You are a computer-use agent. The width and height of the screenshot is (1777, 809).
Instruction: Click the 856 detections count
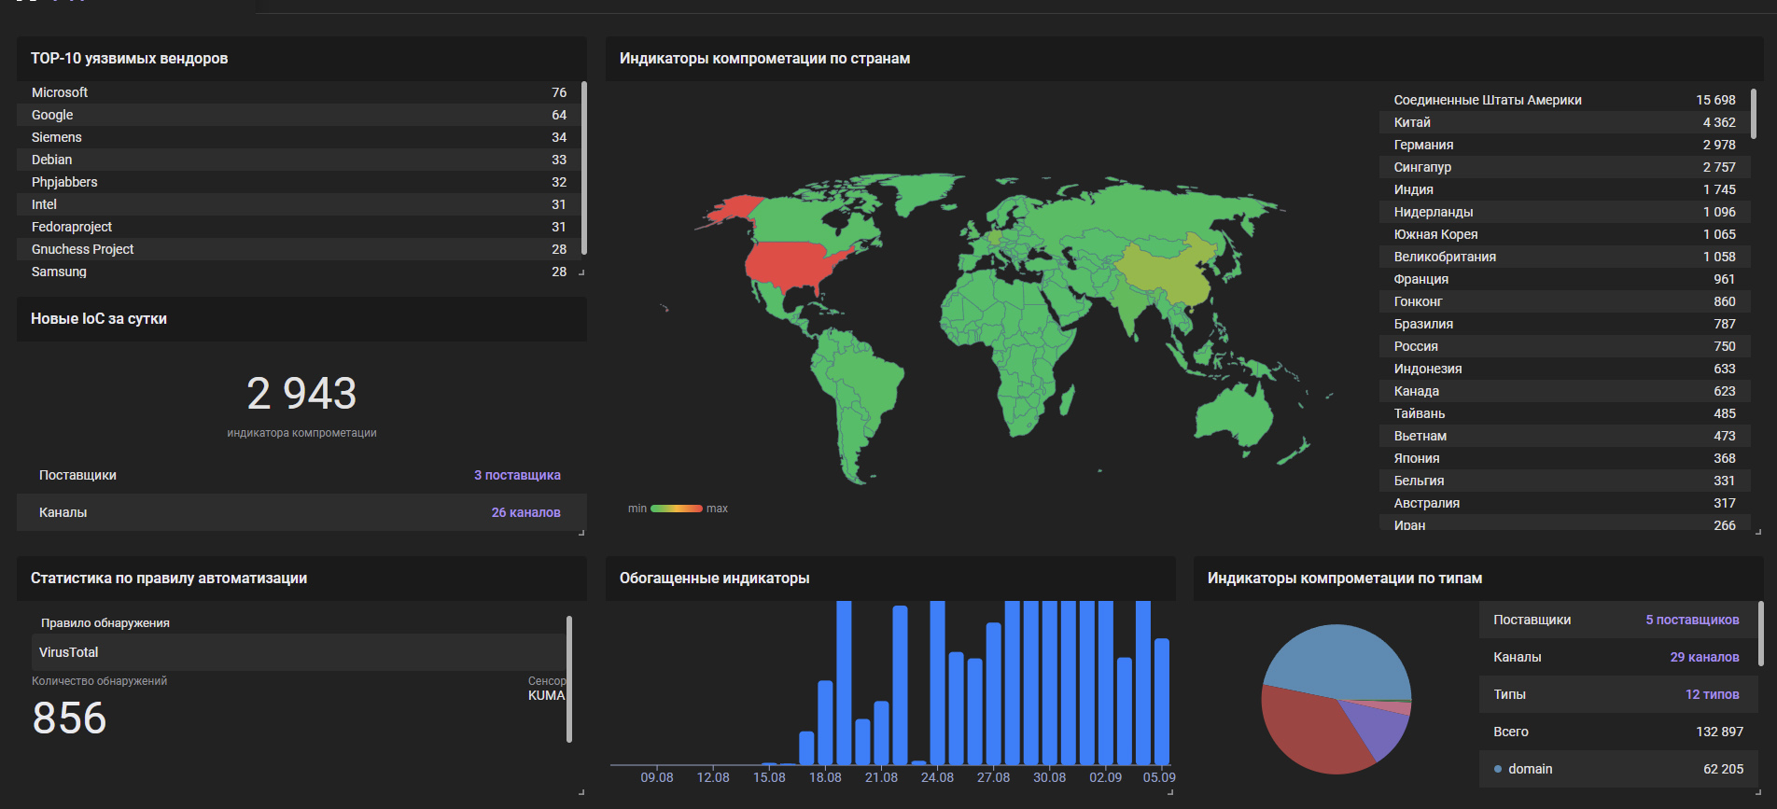pyautogui.click(x=69, y=718)
